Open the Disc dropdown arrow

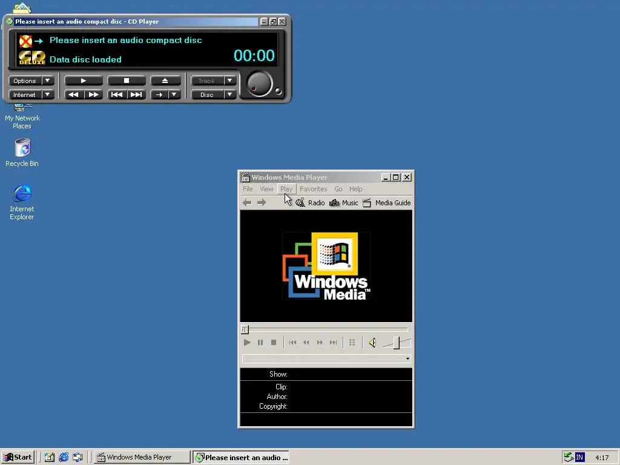click(229, 94)
